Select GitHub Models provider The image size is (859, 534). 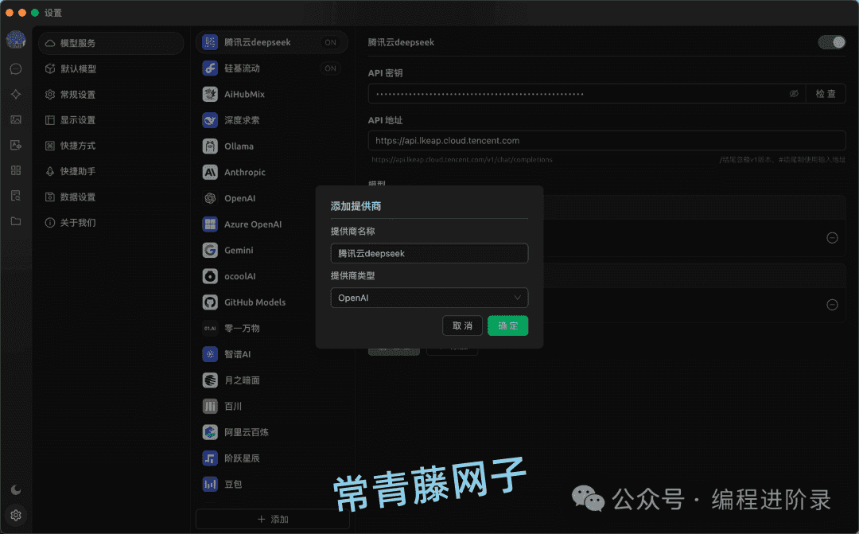(x=255, y=302)
